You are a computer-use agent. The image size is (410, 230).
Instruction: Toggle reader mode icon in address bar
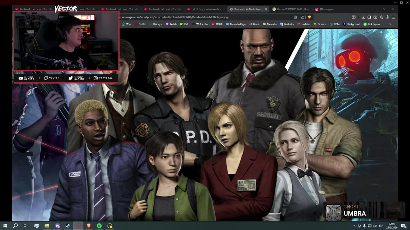coord(295,17)
